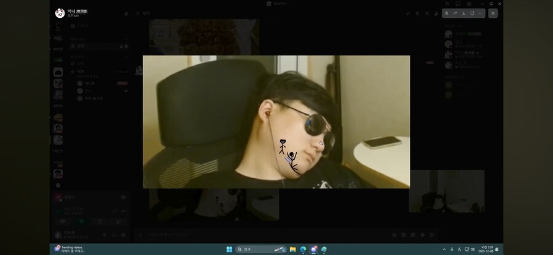553x255 pixels.
Task: Click the enlarged photo in the viewer
Action: tap(276, 122)
